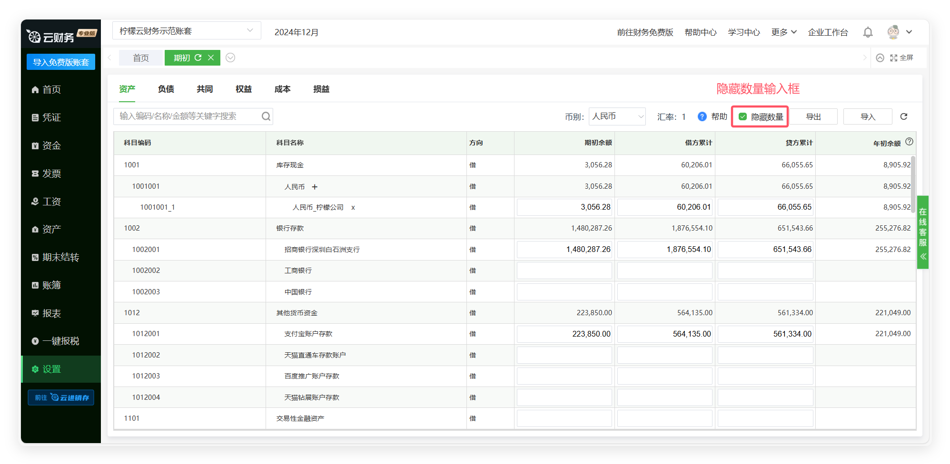Expand the 更多 menu
Viewport: 950px width, 464px height.
click(784, 32)
